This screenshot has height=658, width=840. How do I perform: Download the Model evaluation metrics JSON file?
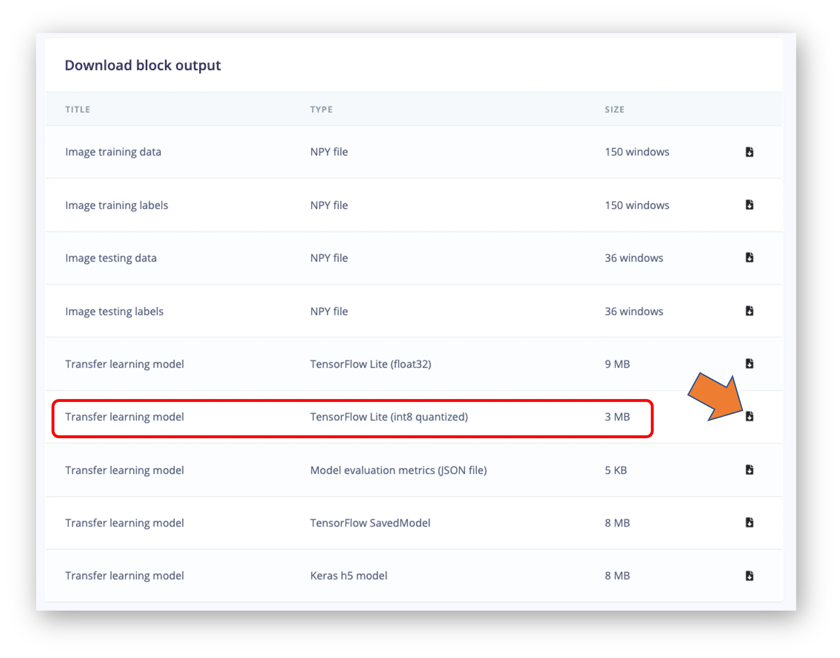click(x=749, y=470)
